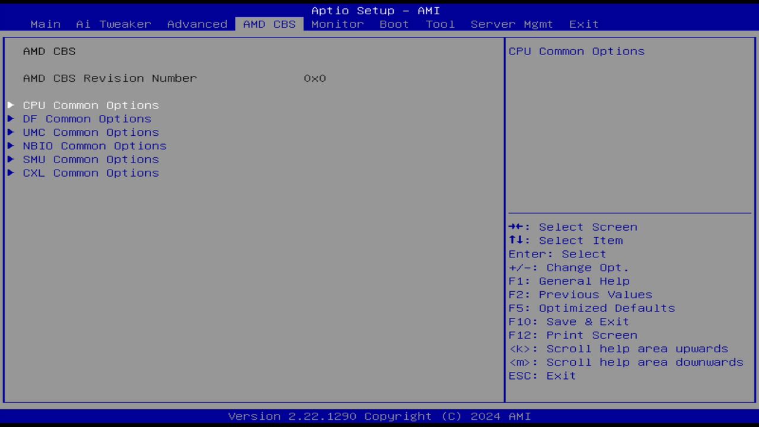Viewport: 759px width, 427px height.
Task: Click the 0x0 revision value
Action: pos(315,78)
